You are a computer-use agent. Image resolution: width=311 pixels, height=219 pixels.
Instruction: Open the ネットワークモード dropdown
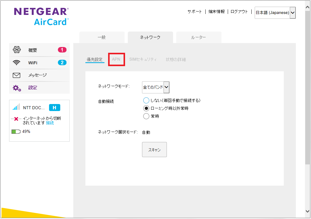pyautogui.click(x=156, y=87)
